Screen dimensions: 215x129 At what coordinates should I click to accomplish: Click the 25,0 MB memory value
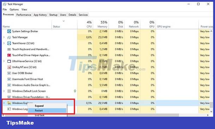pos(103,37)
